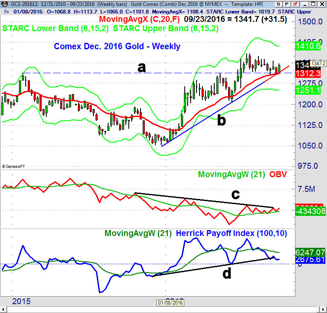Click 'Template: HPI' in the title bar

247,4
